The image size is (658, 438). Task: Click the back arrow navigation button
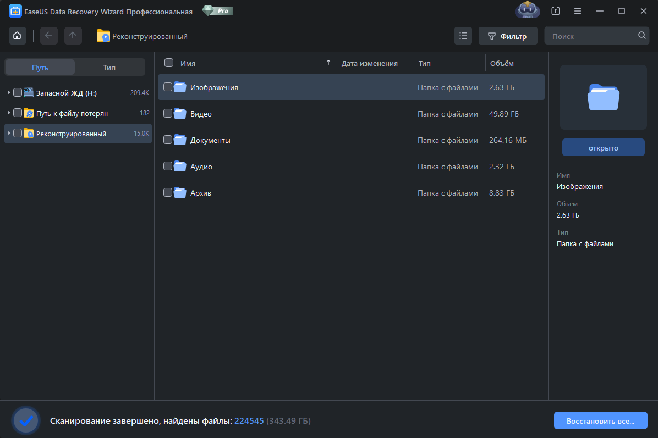pos(48,36)
